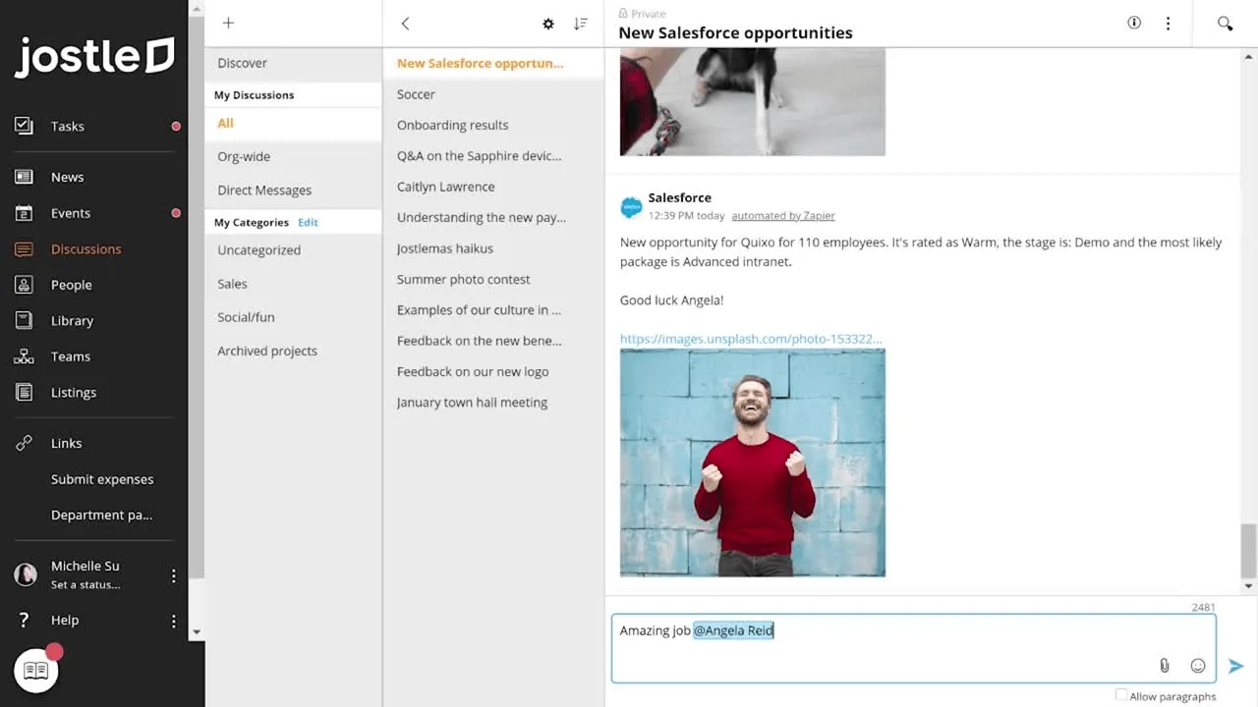Open the sort order dropdown for discussions
This screenshot has height=707, width=1258.
pos(581,24)
